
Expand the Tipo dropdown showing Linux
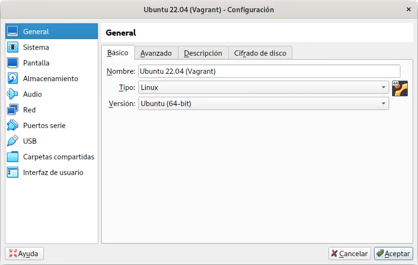(x=264, y=88)
